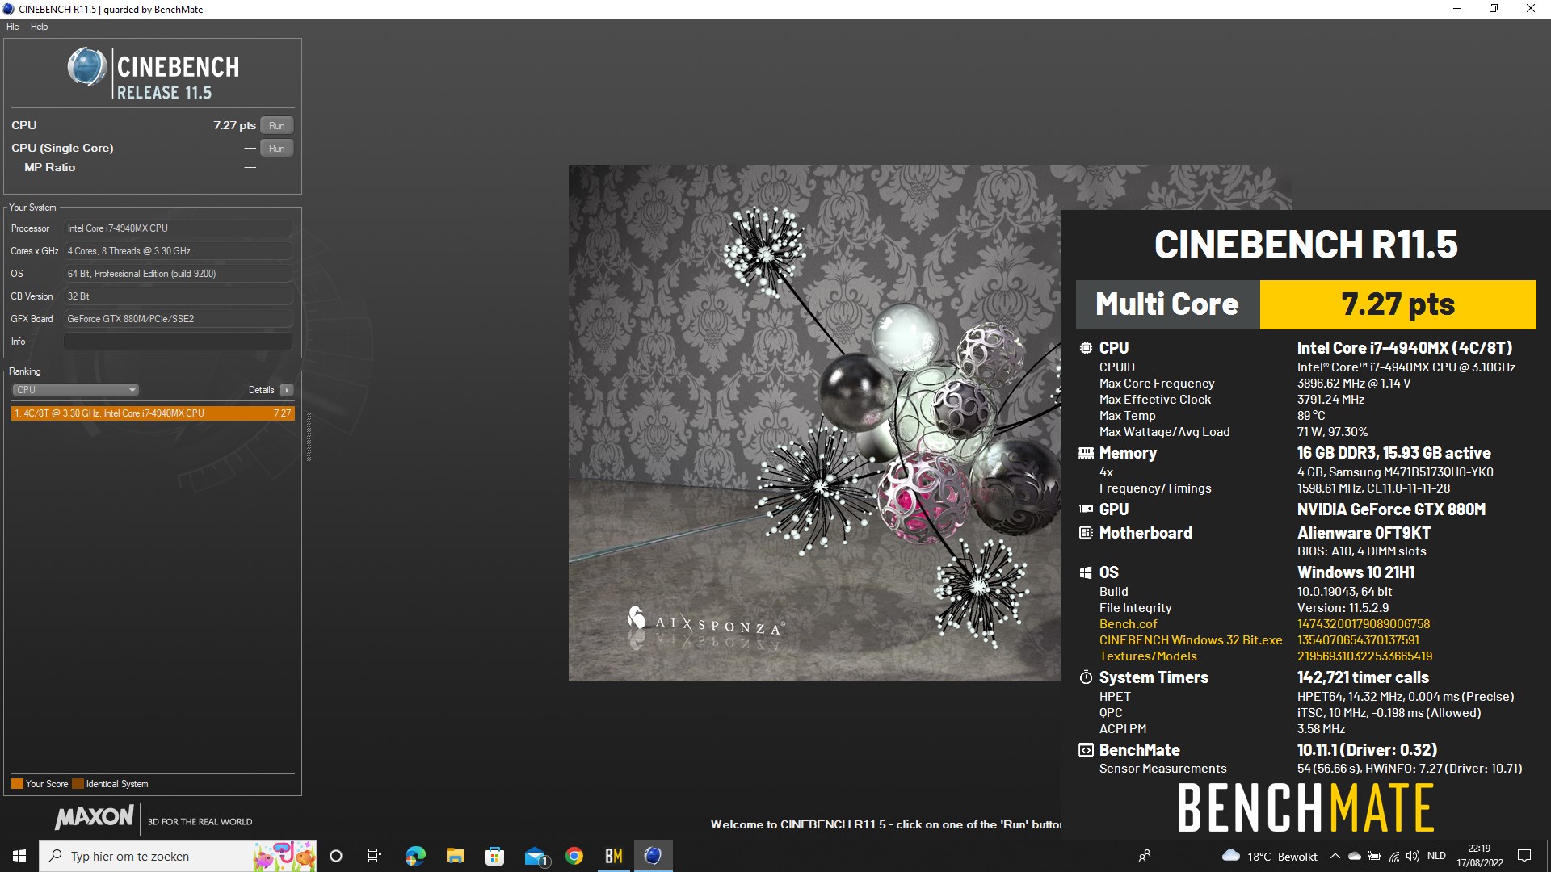Click the MAXON logo at bottom left

pyautogui.click(x=95, y=817)
